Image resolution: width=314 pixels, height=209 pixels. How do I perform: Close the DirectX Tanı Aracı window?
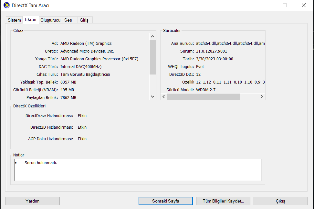[x=304, y=5]
